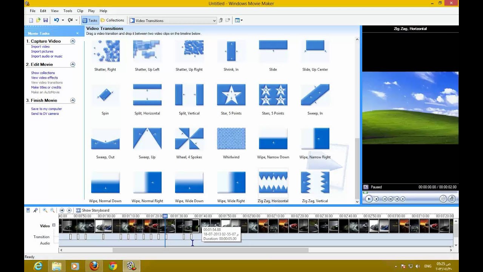This screenshot has width=483, height=272.
Task: Open the Redo history dropdown arrow
Action: click(x=76, y=20)
